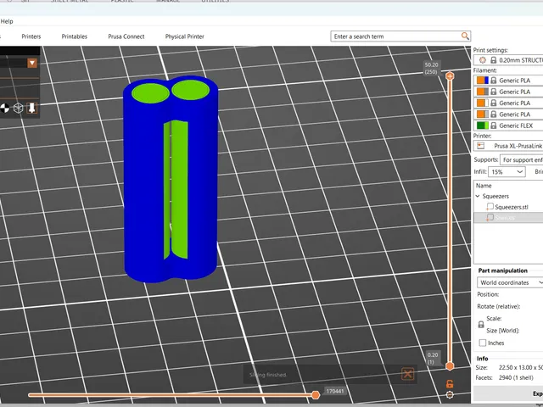
Task: Move the lower thumb of vertical layer slider
Action: pos(450,365)
